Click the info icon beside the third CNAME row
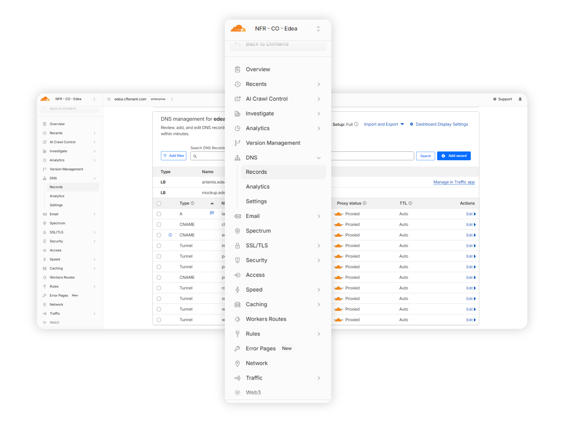The width and height of the screenshot is (564, 422). click(x=170, y=235)
